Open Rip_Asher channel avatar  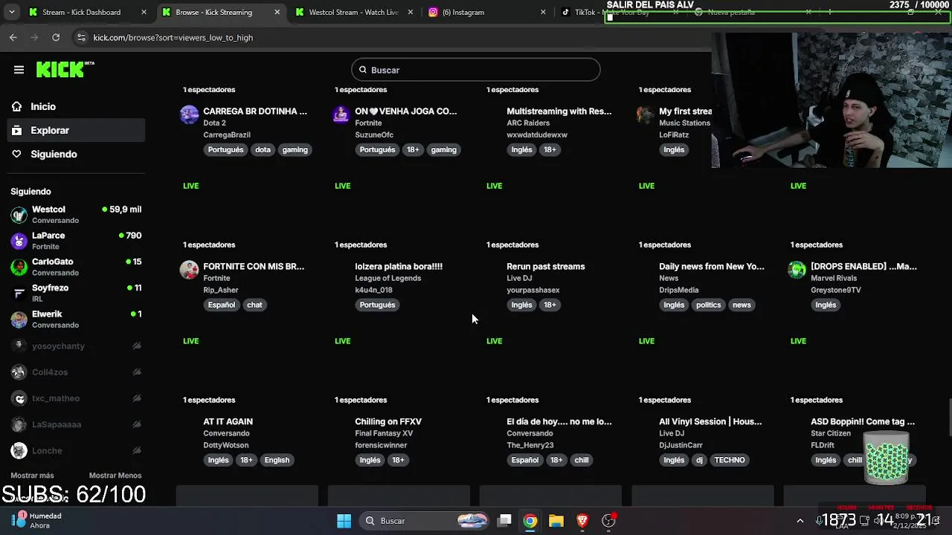[x=190, y=270]
